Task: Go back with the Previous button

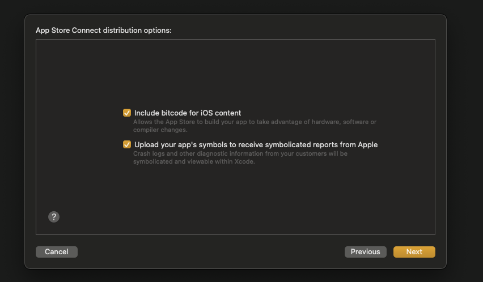Action: click(365, 252)
